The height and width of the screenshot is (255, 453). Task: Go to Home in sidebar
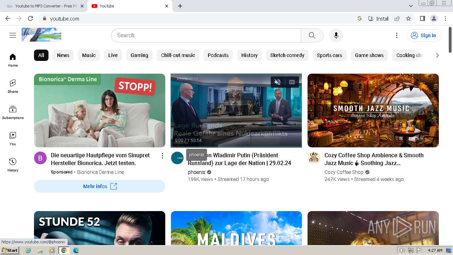tap(13, 60)
